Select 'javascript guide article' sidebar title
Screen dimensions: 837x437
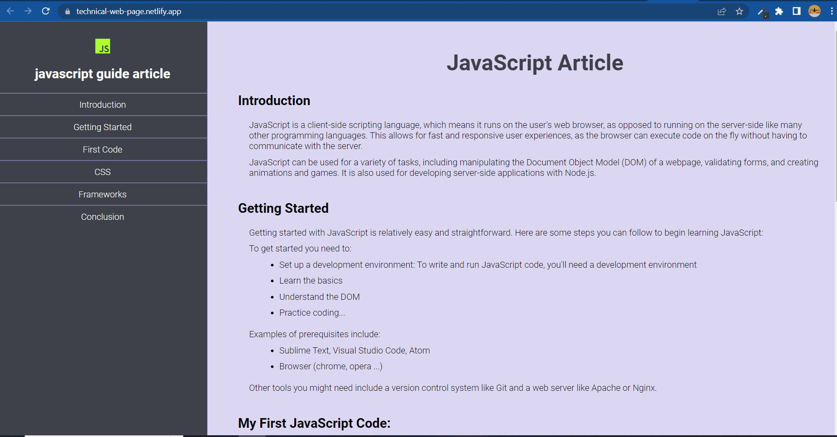tap(103, 73)
